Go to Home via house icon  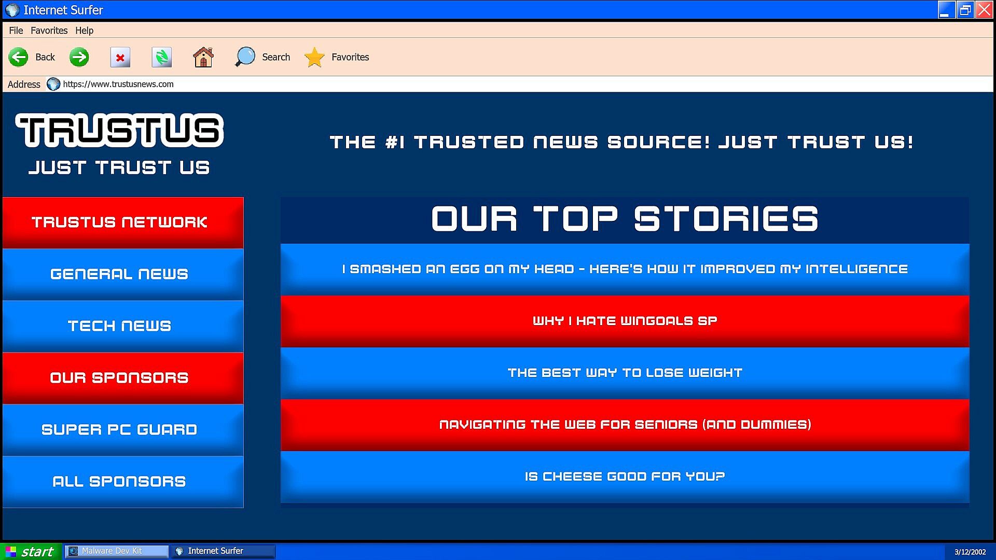point(203,57)
